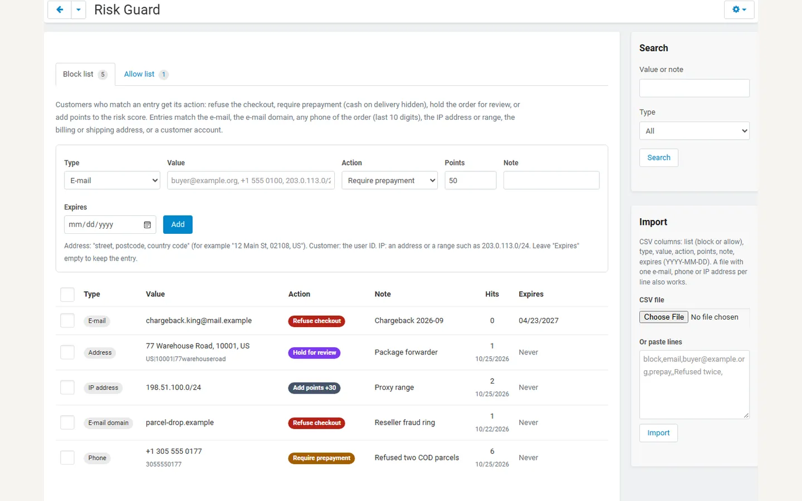802x501 pixels.
Task: Click the Reseller fraud ring note
Action: click(405, 423)
